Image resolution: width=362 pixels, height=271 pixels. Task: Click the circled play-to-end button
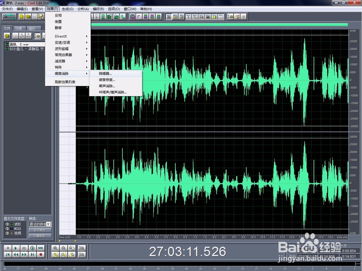coord(32,248)
